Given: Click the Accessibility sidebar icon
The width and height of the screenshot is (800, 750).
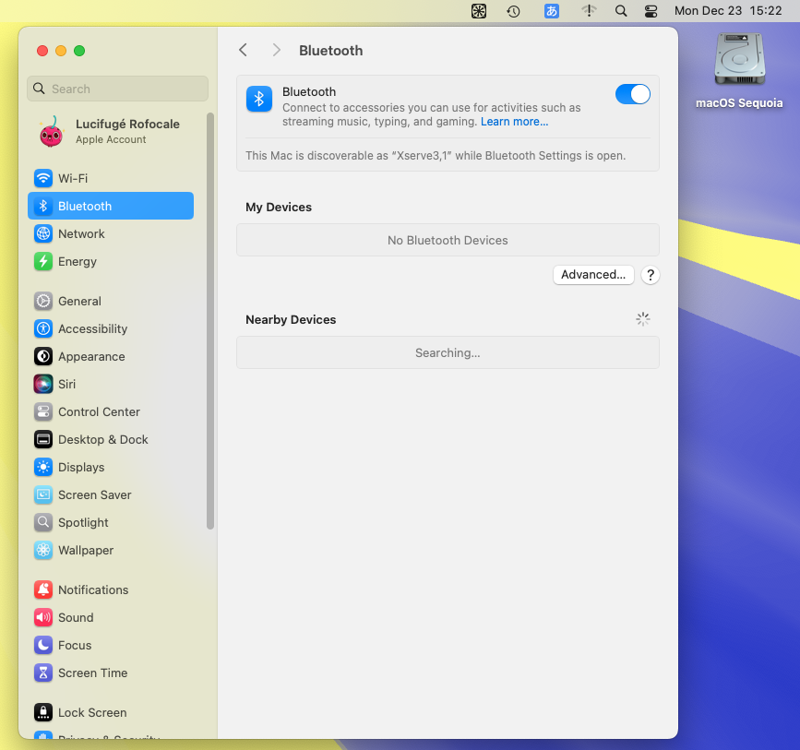Looking at the screenshot, I should [43, 328].
